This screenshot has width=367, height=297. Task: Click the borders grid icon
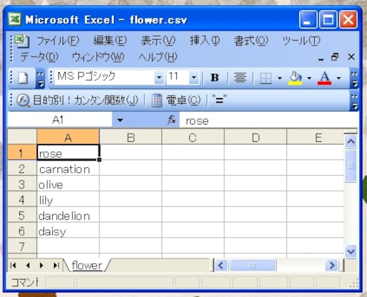(x=266, y=78)
